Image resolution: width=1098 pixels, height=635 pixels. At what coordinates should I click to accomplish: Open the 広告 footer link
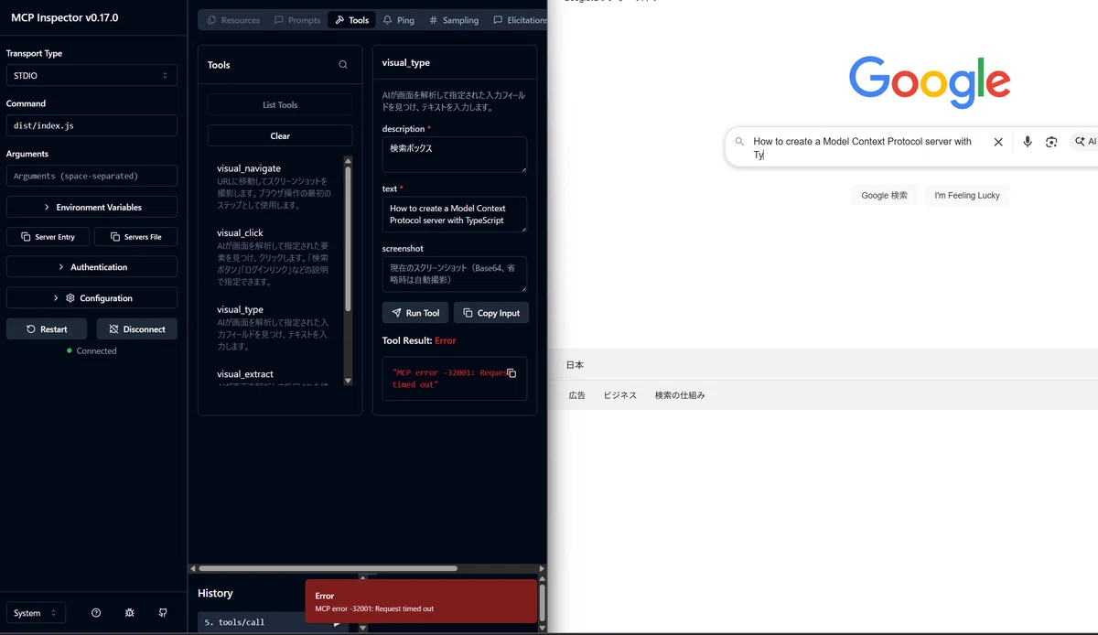[576, 395]
